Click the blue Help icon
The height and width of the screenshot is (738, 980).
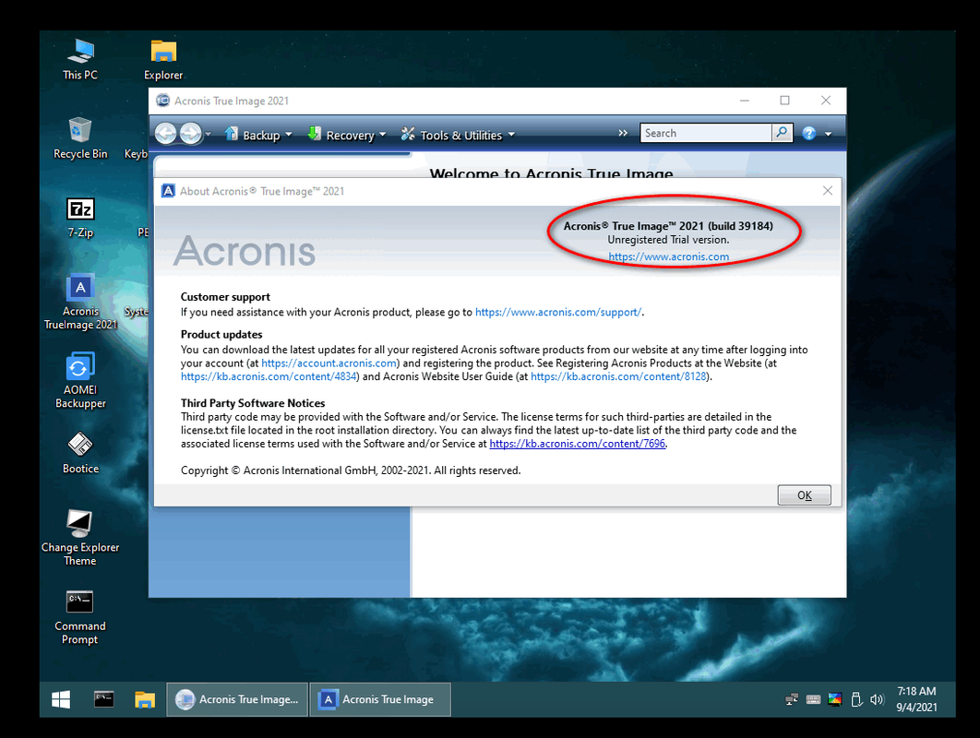(808, 133)
